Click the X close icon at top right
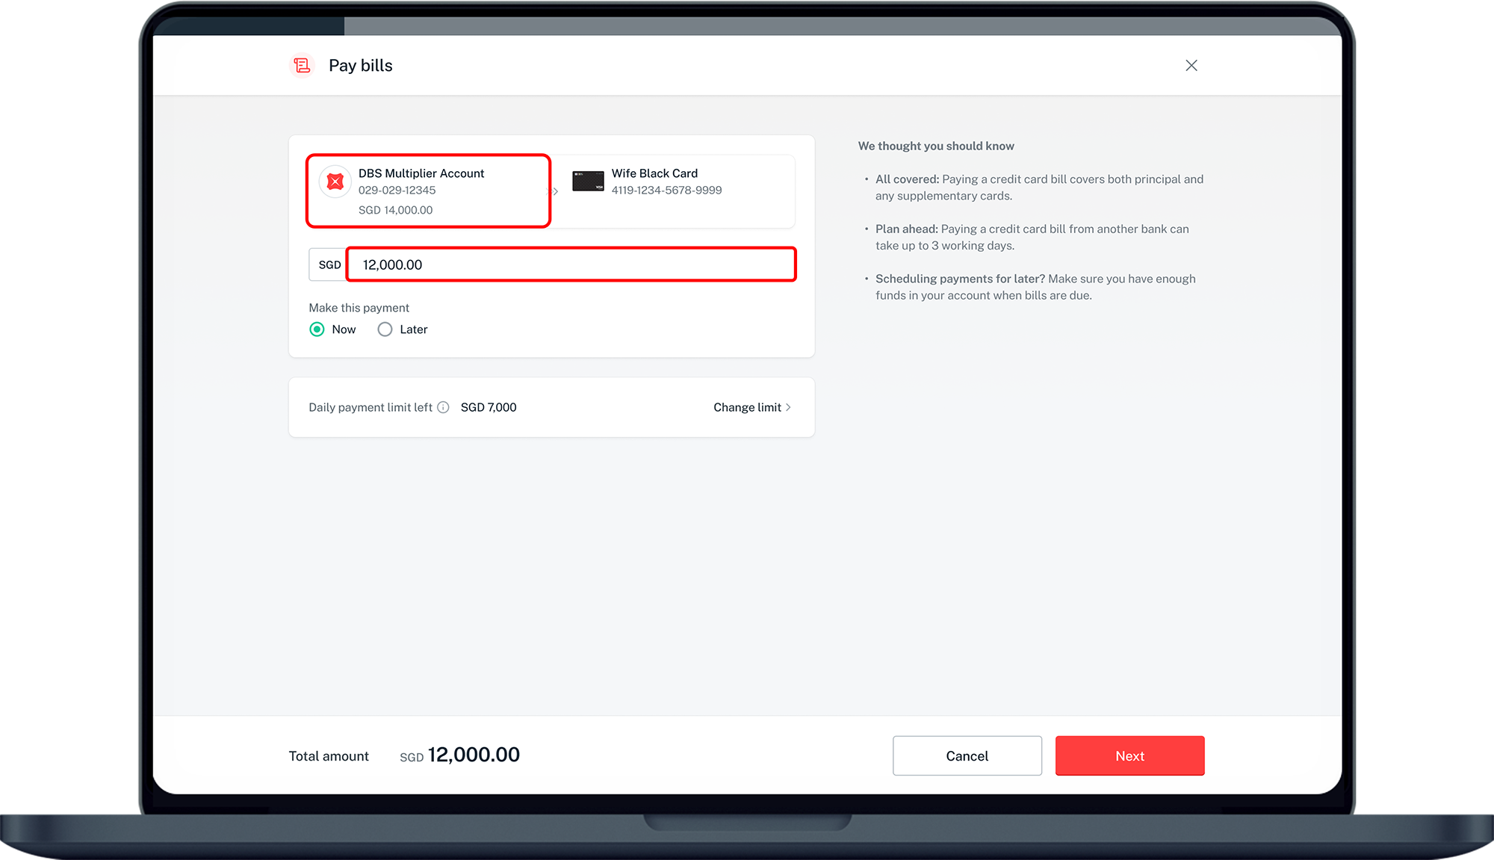Viewport: 1494px width, 860px height. point(1191,65)
